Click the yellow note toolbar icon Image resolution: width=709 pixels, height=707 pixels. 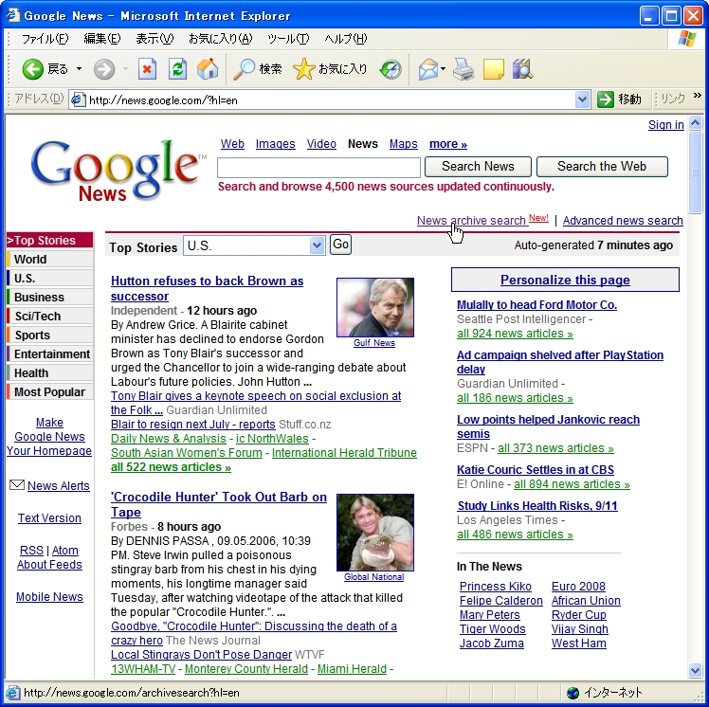point(493,69)
